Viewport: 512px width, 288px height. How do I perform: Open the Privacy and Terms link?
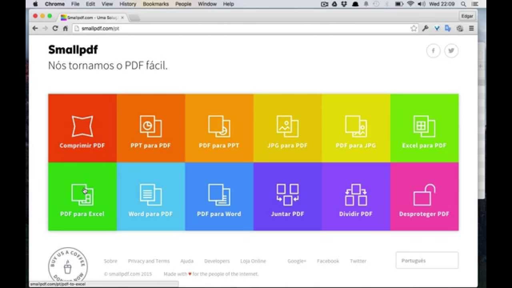coord(149,261)
